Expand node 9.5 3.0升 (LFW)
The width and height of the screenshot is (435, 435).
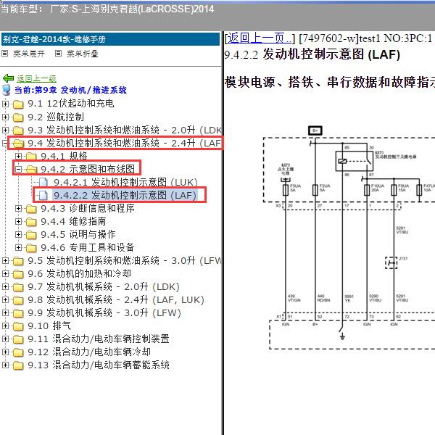coord(5,260)
